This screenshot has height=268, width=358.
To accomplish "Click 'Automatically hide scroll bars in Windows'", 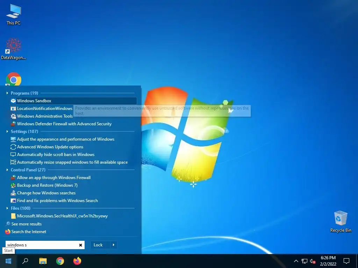I will tap(56, 155).
